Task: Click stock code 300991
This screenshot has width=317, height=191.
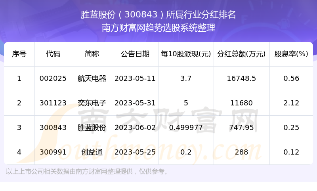Action: click(53, 152)
